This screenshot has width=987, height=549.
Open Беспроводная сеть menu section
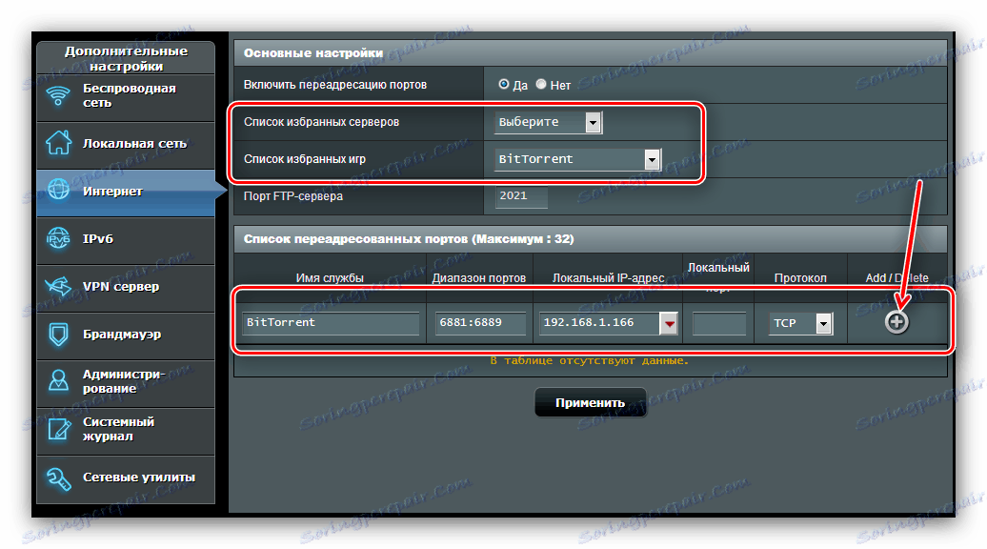point(126,97)
